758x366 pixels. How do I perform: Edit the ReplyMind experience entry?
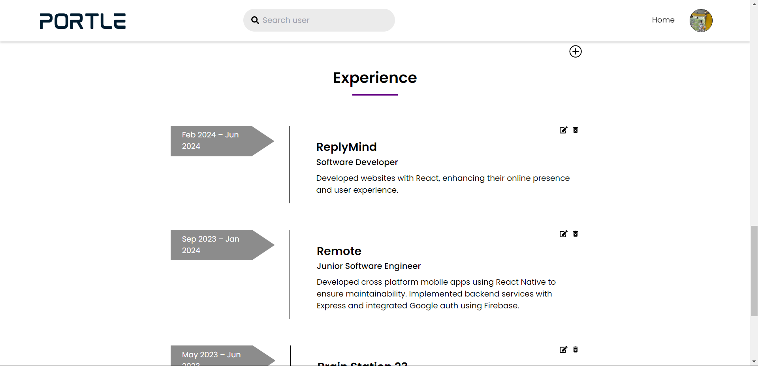tap(563, 130)
